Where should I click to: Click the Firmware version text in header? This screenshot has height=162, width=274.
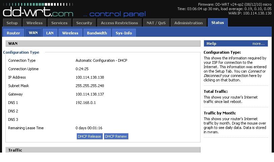(235, 4)
